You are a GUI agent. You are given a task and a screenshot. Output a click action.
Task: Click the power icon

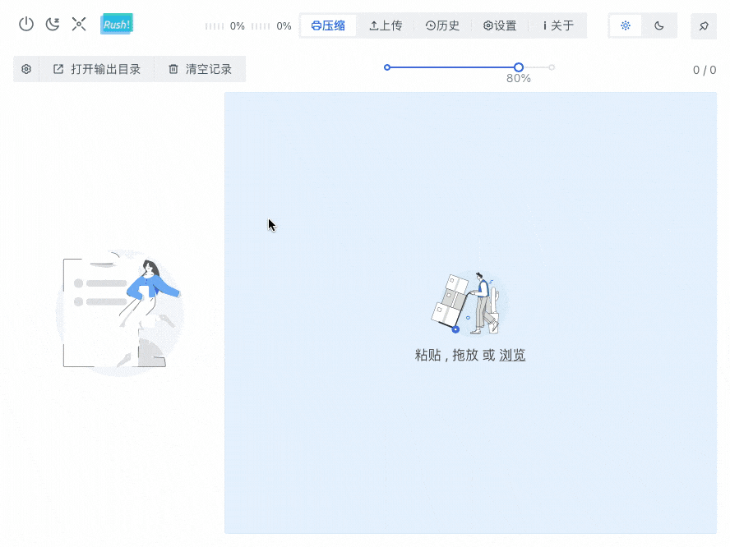pos(26,24)
